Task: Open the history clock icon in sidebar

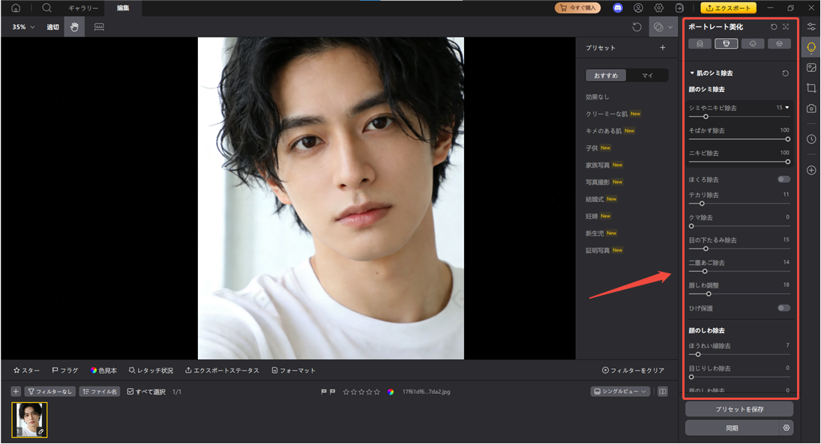Action: pyautogui.click(x=811, y=139)
